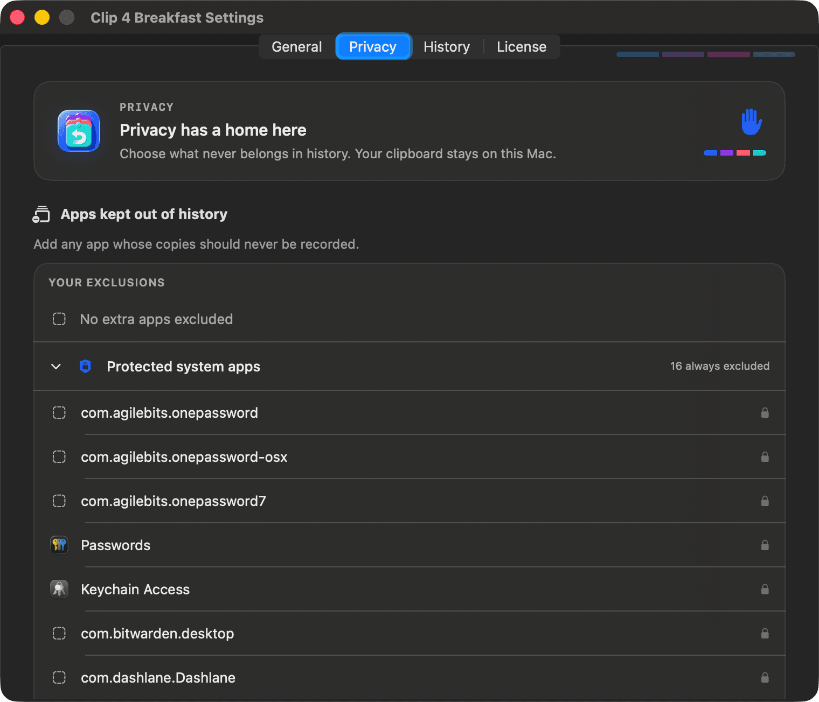Click the window title Clip 4 Breakfast Settings
The height and width of the screenshot is (702, 819).
point(177,18)
